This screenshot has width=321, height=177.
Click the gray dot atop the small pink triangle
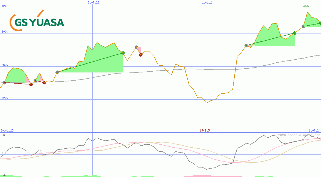click(136, 47)
